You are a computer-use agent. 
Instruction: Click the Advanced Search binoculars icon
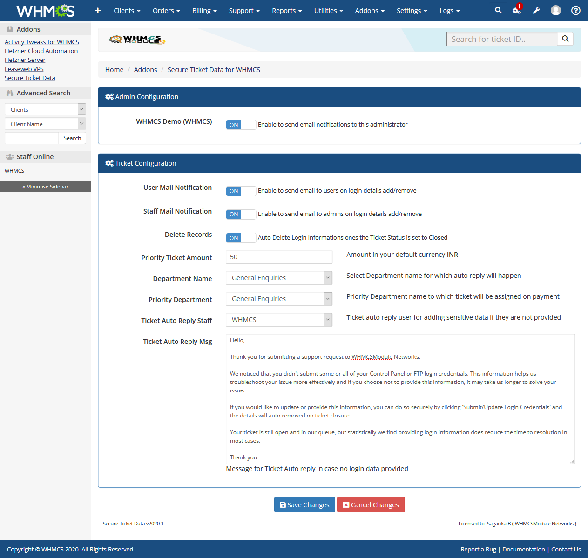click(x=10, y=93)
